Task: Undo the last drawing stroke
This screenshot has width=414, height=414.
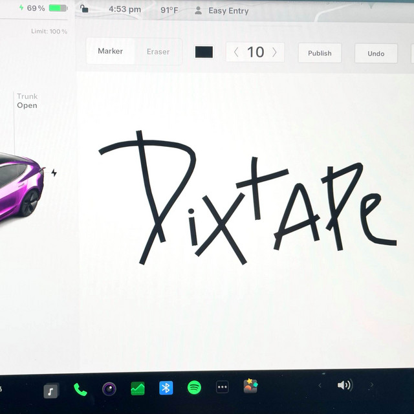Action: coord(376,54)
